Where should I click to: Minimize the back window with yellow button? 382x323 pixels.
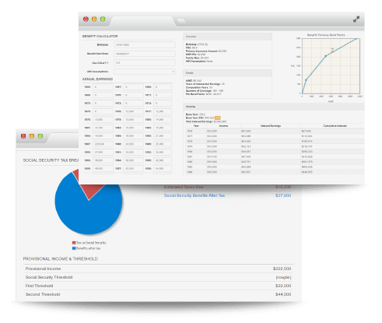pyautogui.click(x=32, y=136)
